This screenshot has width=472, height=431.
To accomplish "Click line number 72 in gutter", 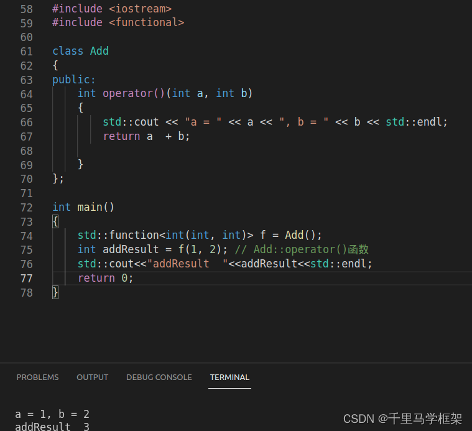I will point(27,208).
